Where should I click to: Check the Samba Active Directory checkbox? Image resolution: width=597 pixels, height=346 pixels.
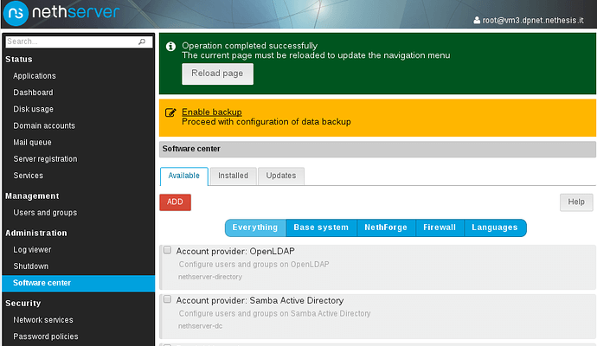(167, 299)
